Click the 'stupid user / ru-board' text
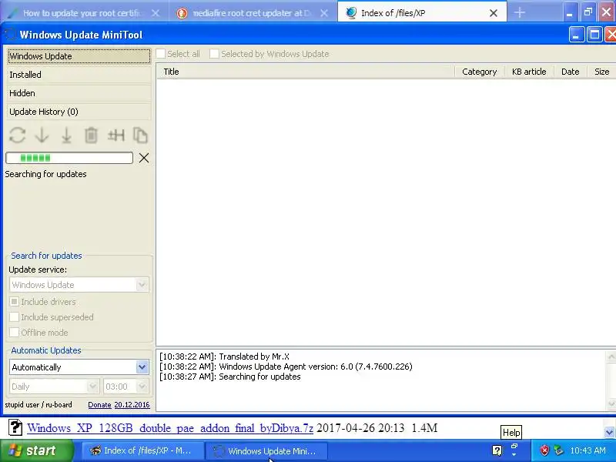This screenshot has height=462, width=616. [x=38, y=405]
